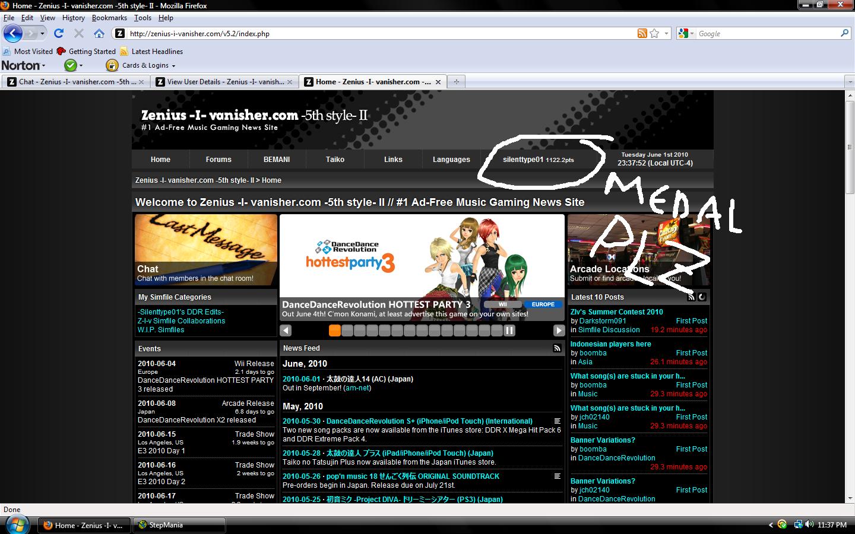Image resolution: width=855 pixels, height=534 pixels.
Task: Click the search magnifier icon in Google box
Action: click(844, 33)
